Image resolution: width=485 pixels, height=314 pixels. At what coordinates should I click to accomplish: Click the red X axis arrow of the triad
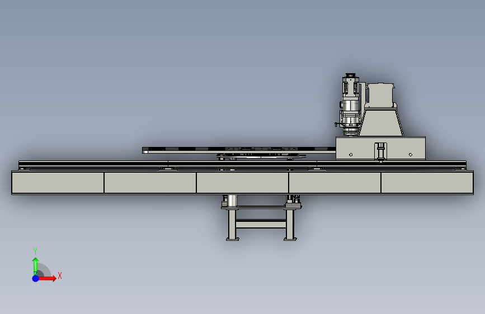(x=46, y=278)
